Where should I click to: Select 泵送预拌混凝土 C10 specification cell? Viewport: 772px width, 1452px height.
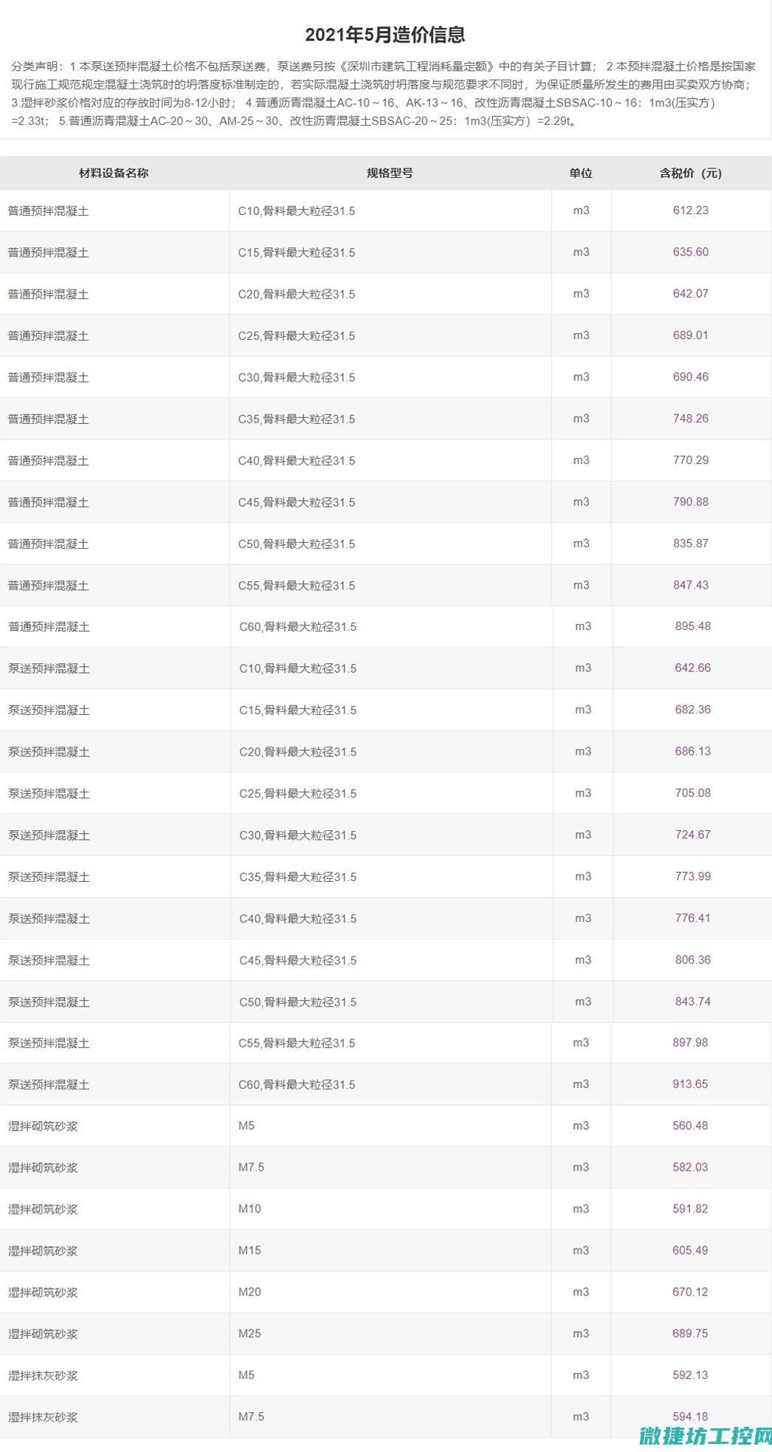pyautogui.click(x=298, y=668)
